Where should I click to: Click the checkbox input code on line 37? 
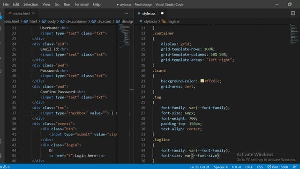[75, 113]
